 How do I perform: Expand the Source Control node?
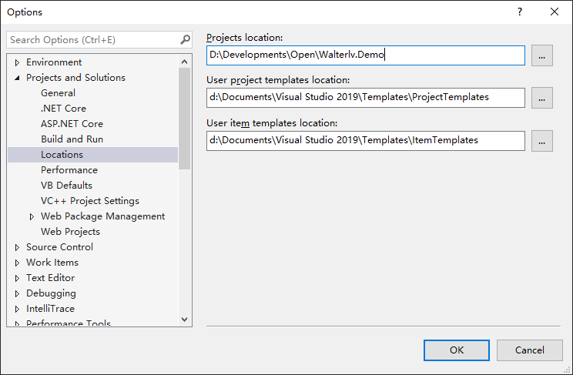(18, 247)
